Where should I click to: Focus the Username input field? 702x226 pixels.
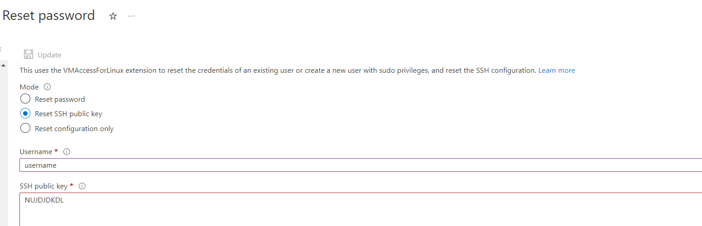tap(360, 165)
